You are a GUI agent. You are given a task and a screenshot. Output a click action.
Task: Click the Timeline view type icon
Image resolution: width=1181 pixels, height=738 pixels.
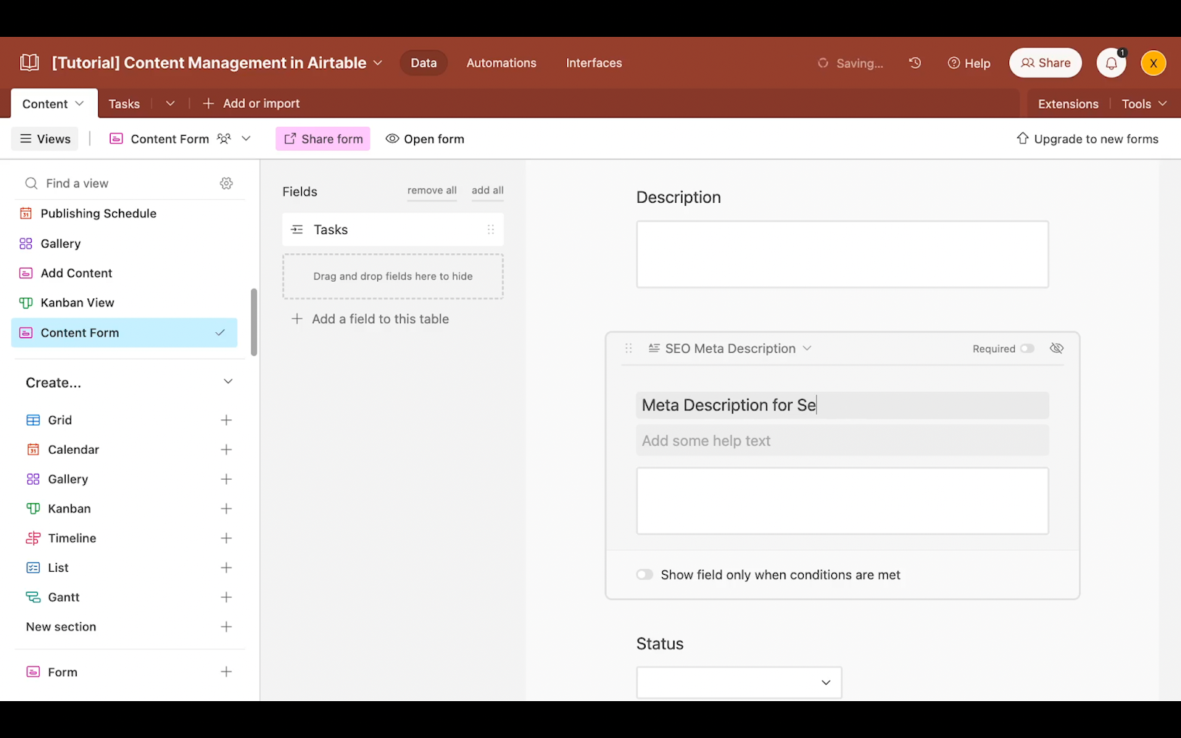pyautogui.click(x=33, y=538)
